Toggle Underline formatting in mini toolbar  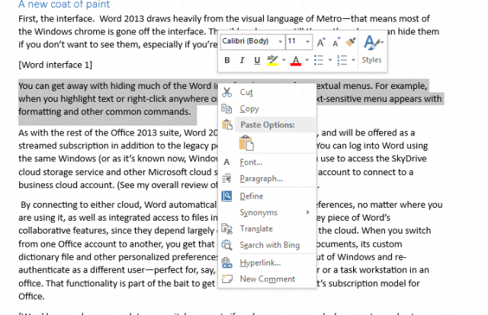tap(257, 60)
